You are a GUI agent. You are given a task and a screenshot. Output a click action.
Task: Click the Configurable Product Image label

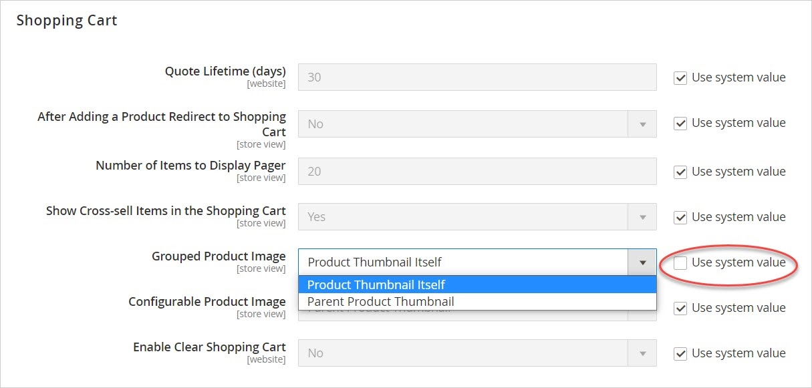(x=207, y=302)
